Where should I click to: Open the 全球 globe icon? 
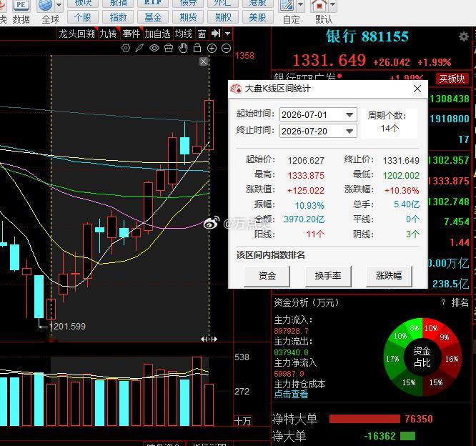45,6
